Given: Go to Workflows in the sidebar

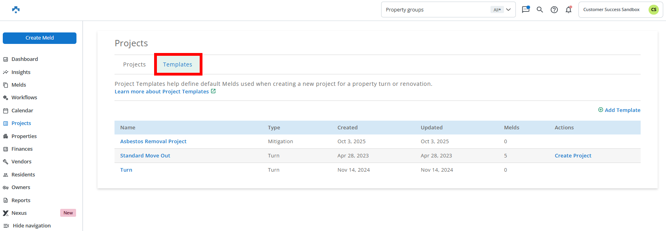Looking at the screenshot, I should coord(24,98).
